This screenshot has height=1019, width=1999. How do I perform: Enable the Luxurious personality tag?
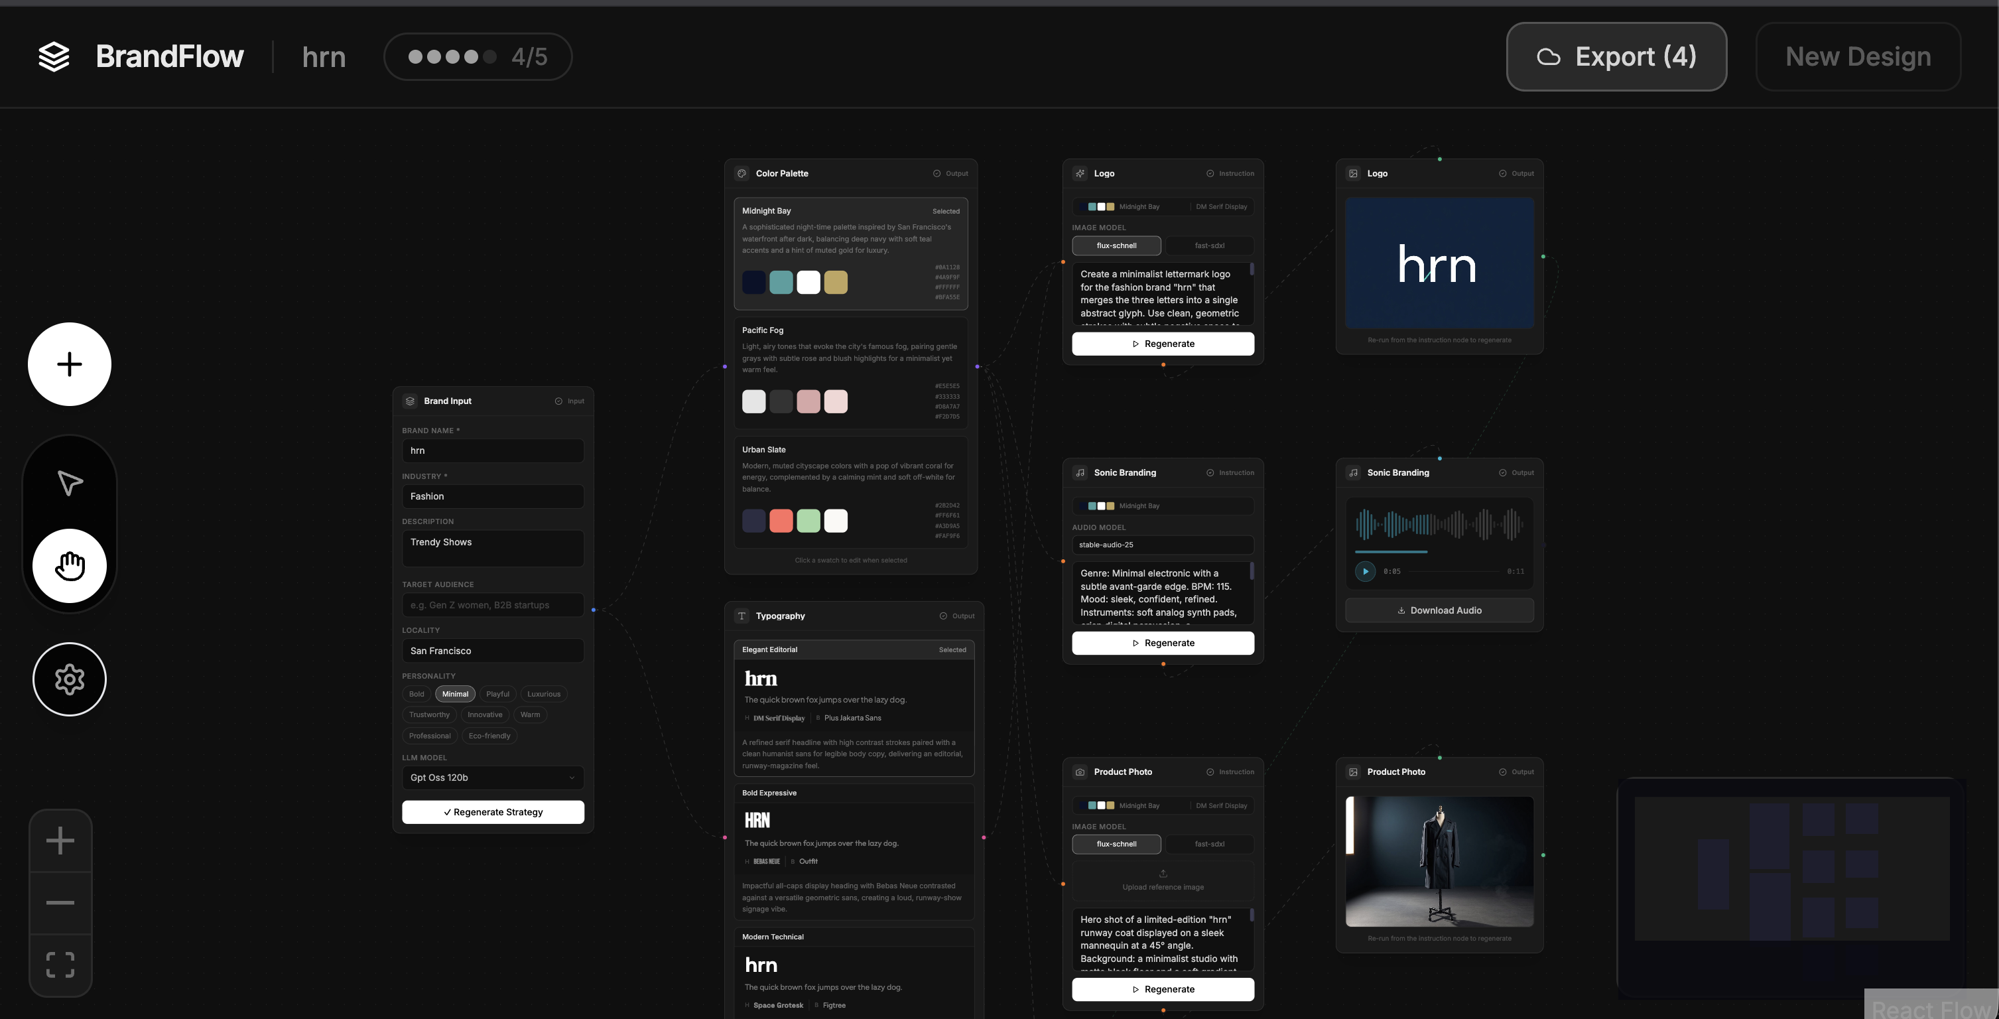coord(543,694)
